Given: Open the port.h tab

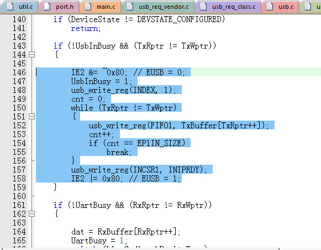Looking at the screenshot, I should (59, 7).
